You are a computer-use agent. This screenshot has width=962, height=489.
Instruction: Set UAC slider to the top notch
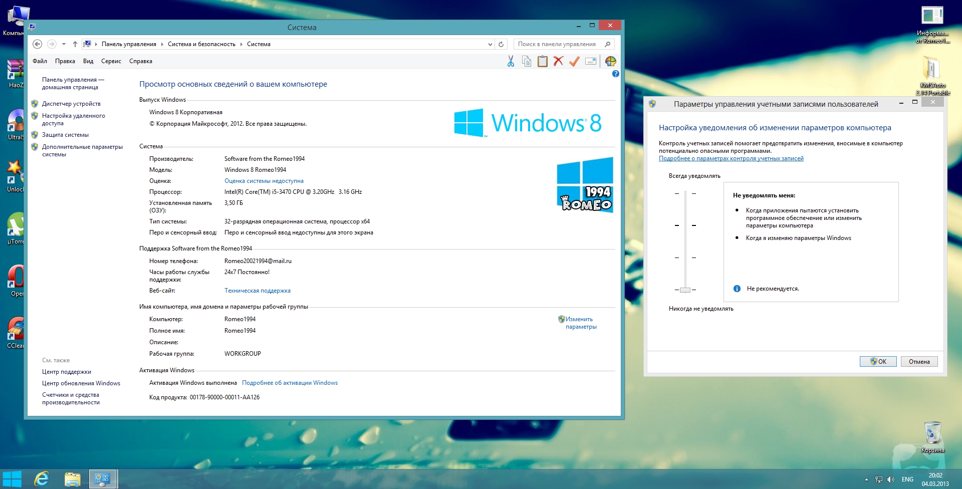click(685, 193)
